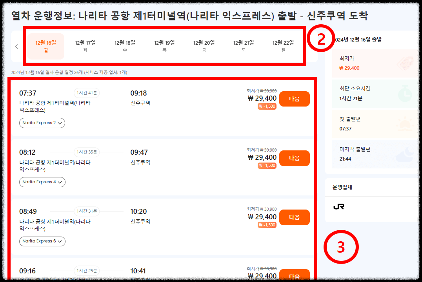The height and width of the screenshot is (282, 422).
Task: Expand the Narita Express 4 details dropdown
Action: click(42, 182)
